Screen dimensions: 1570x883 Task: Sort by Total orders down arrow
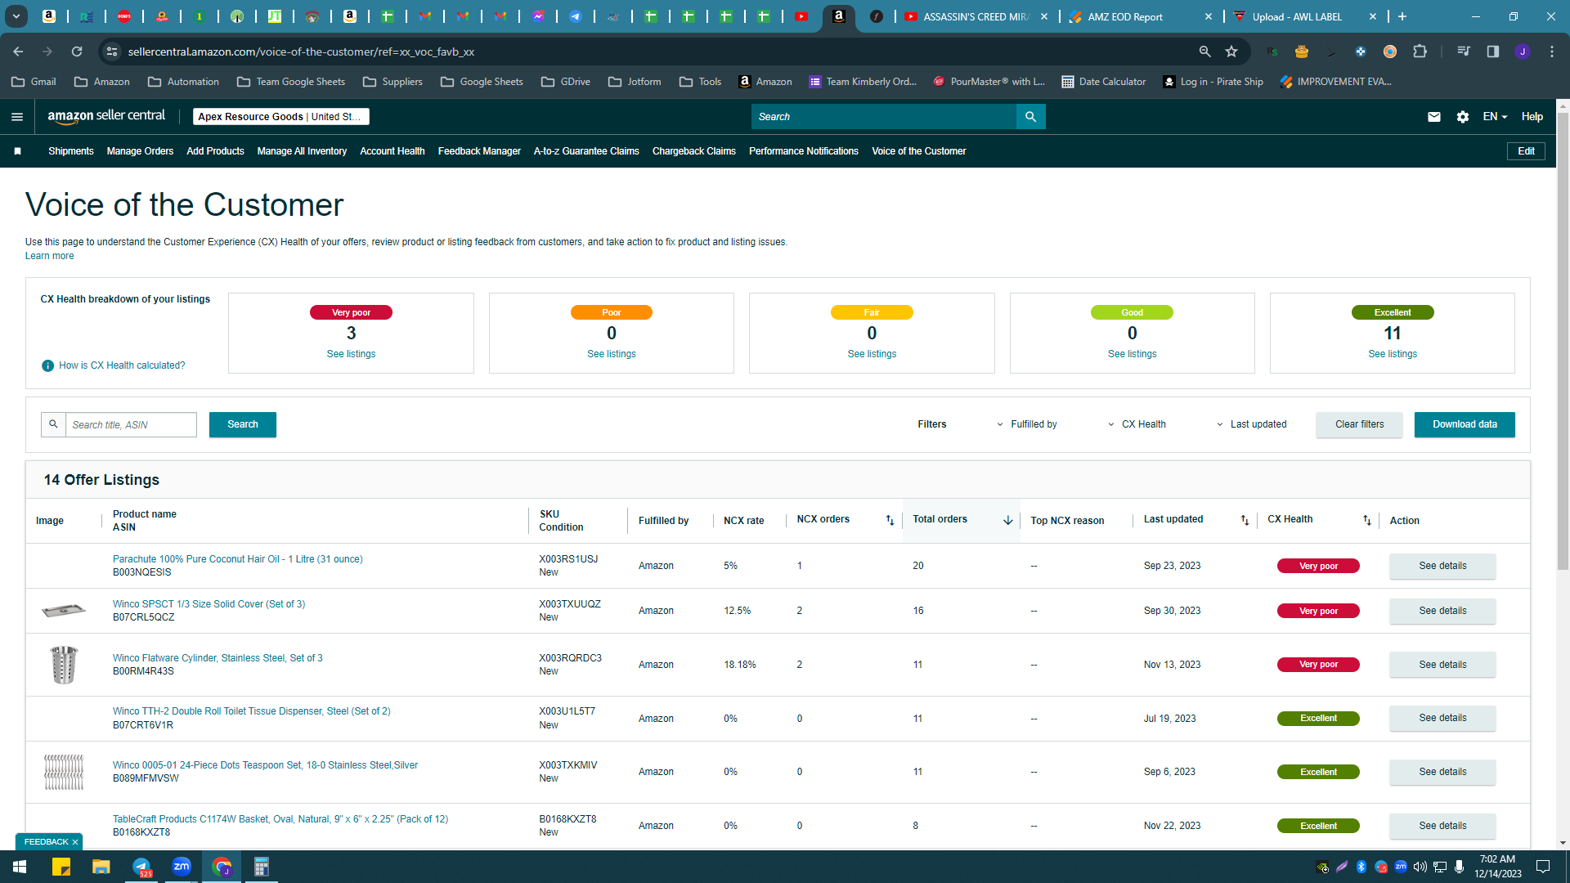[x=1007, y=520]
